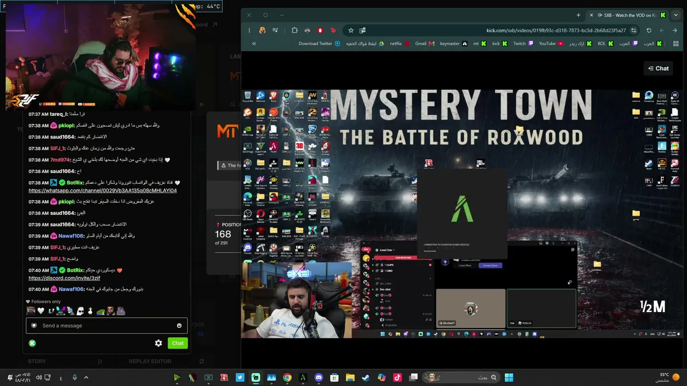Click the red shield extension icon
The width and height of the screenshot is (687, 386).
[320, 31]
